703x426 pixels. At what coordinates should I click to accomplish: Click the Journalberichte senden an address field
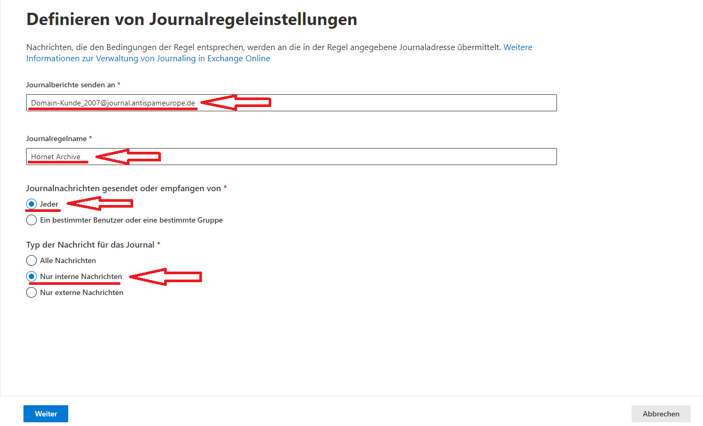[x=373, y=103]
